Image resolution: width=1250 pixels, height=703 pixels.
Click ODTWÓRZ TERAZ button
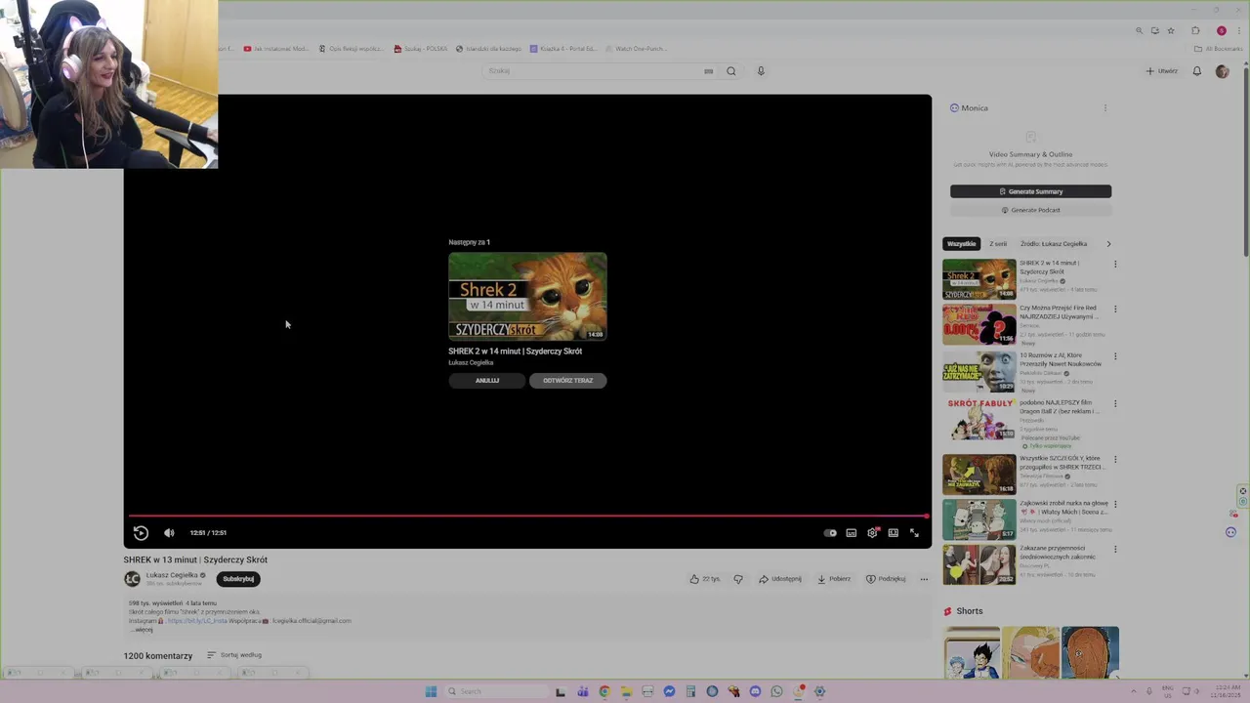click(x=567, y=381)
